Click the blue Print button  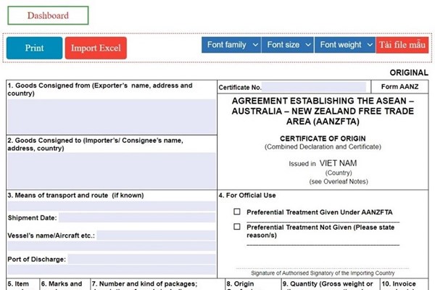click(x=34, y=48)
